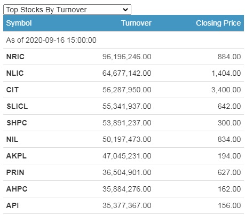
Task: Select the AKPL stock symbol
Action: point(17,156)
